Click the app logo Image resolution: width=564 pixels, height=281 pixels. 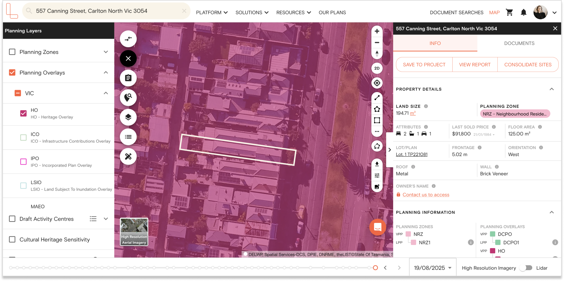click(x=12, y=11)
